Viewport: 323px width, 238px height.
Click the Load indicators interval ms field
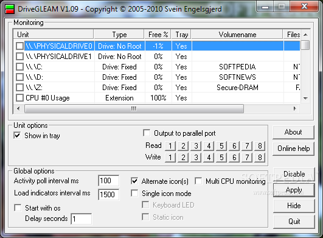tap(108, 194)
